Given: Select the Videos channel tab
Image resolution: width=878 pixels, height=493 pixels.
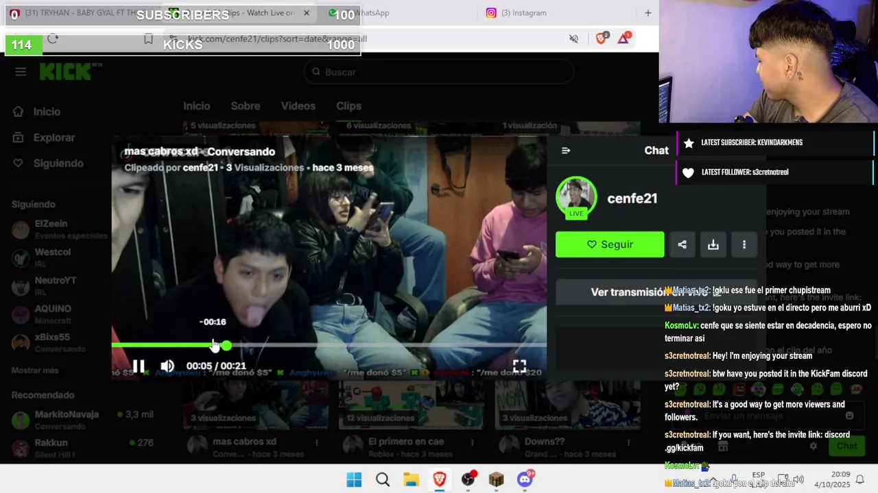Looking at the screenshot, I should click(x=298, y=106).
